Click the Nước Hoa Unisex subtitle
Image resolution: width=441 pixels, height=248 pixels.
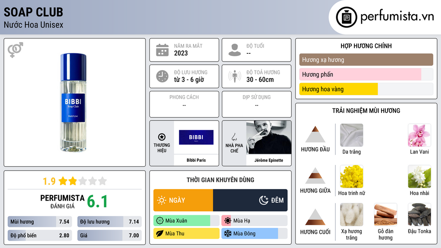tap(34, 25)
